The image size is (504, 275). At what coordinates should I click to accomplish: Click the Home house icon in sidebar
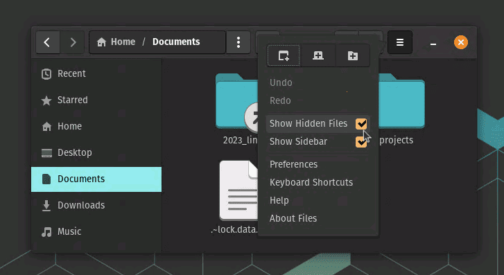click(x=46, y=127)
